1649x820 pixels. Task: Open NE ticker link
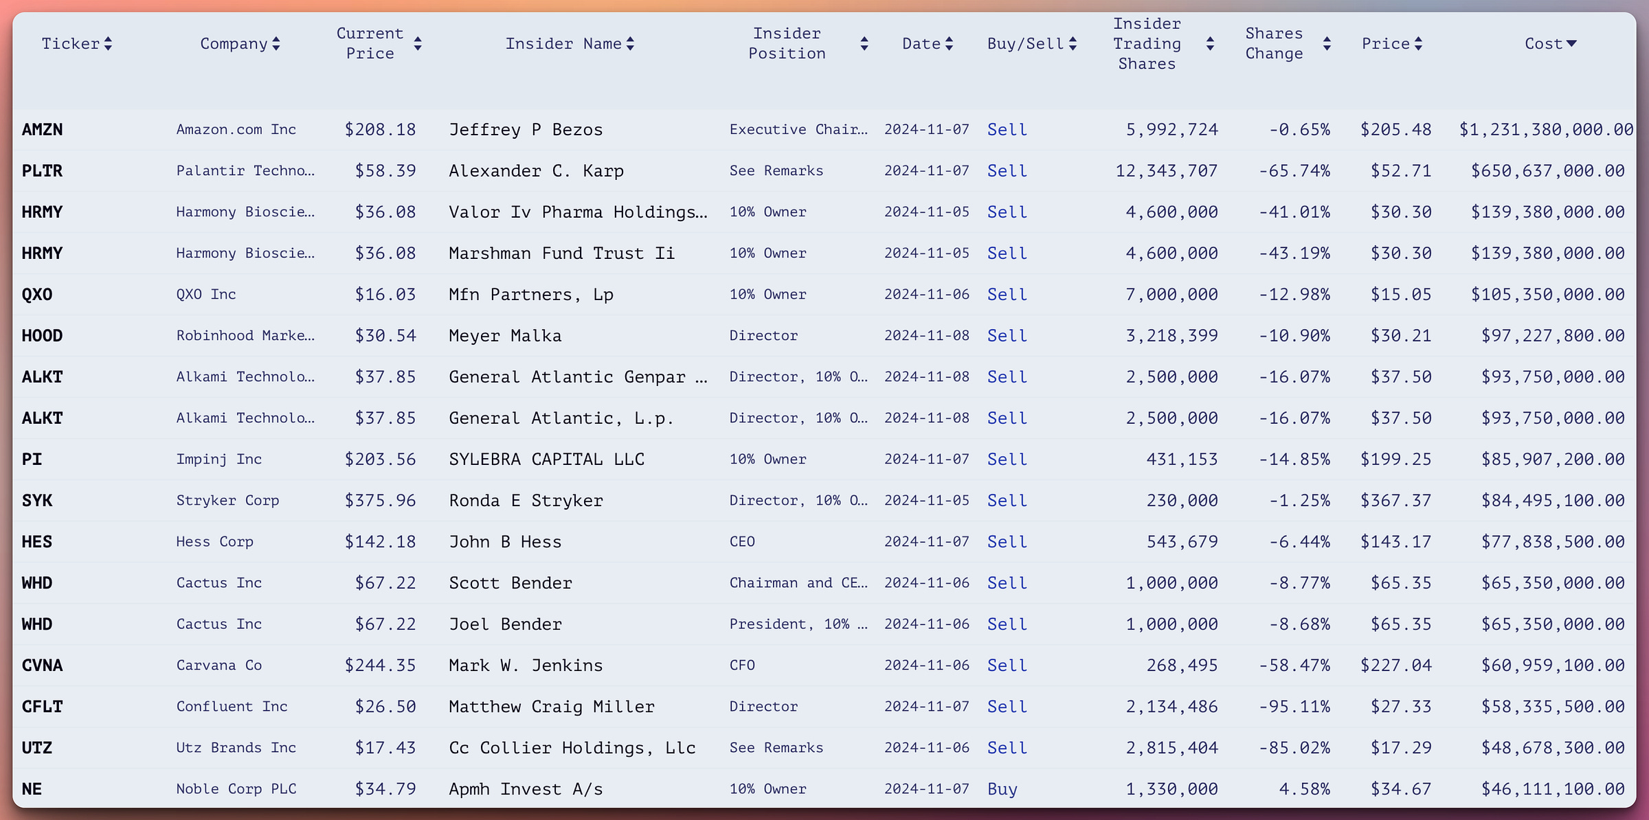tap(32, 789)
